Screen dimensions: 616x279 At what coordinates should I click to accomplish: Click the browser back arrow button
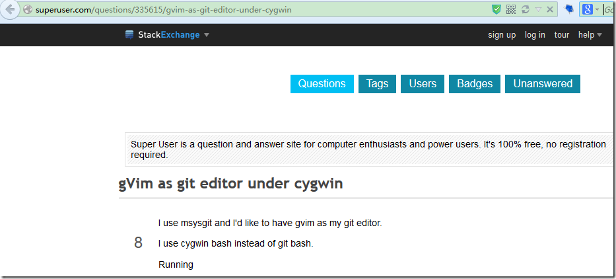(x=9, y=9)
